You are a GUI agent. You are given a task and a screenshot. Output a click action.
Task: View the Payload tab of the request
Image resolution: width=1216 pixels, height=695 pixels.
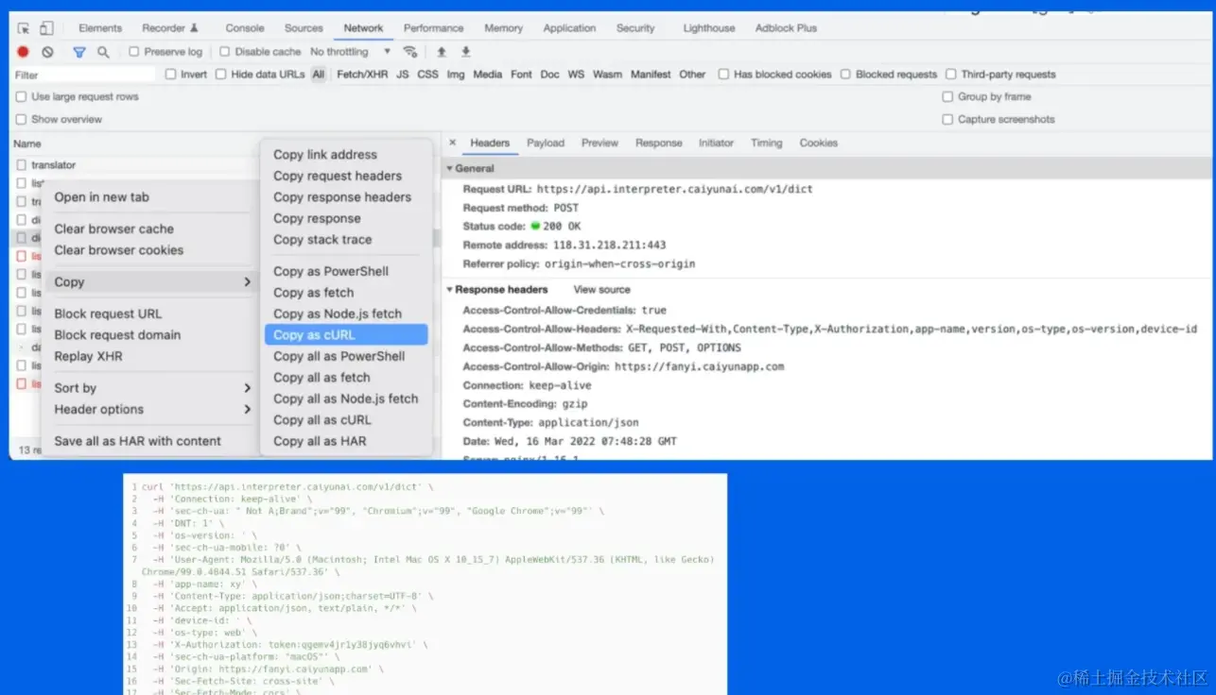(546, 143)
